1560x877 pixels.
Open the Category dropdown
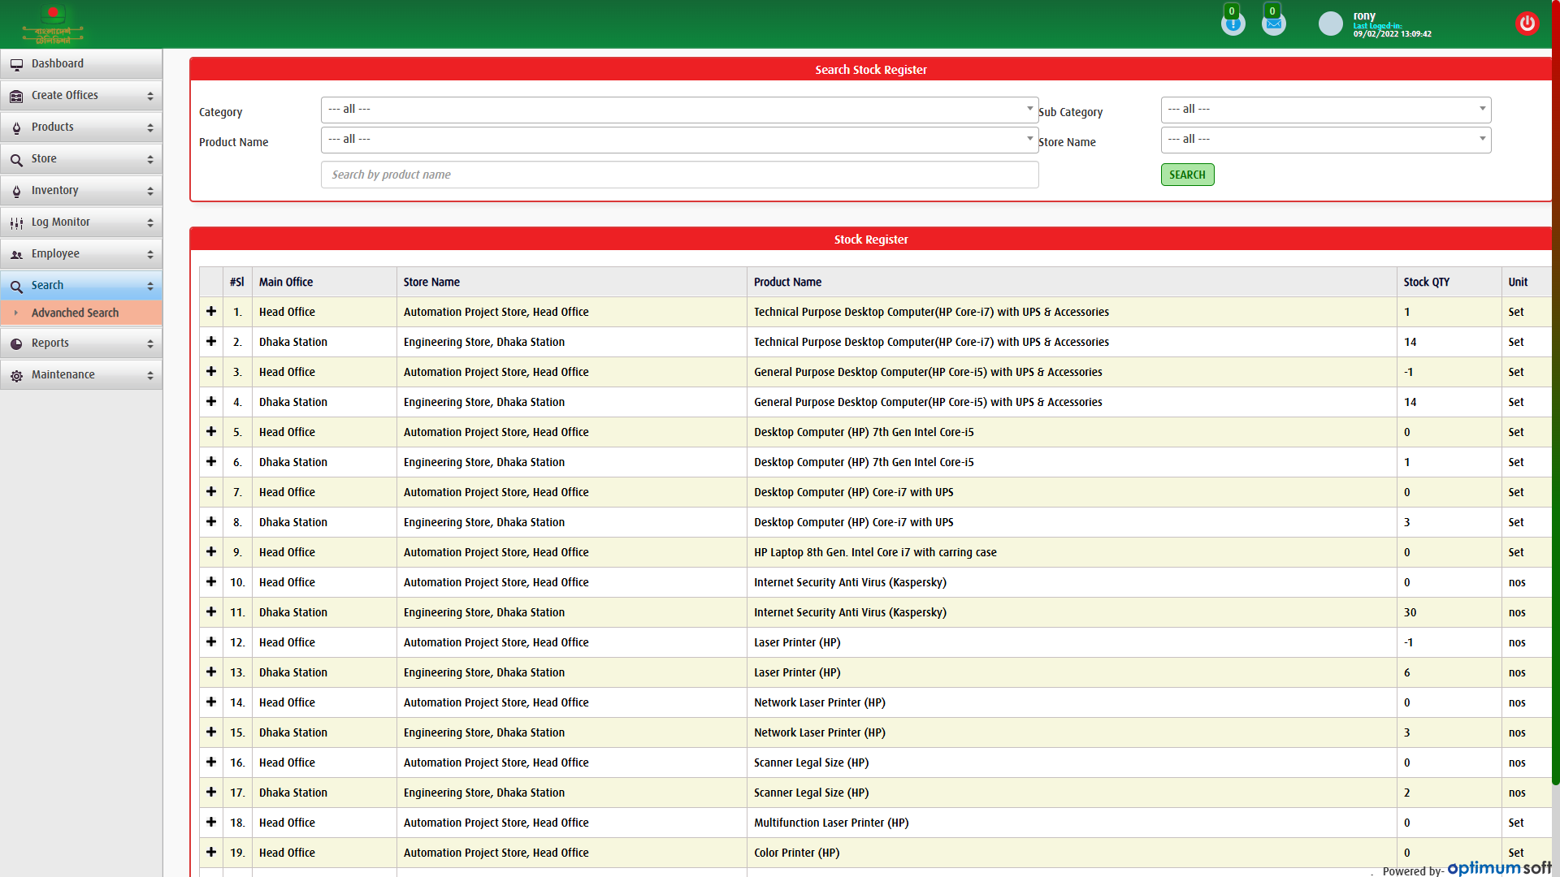679,110
